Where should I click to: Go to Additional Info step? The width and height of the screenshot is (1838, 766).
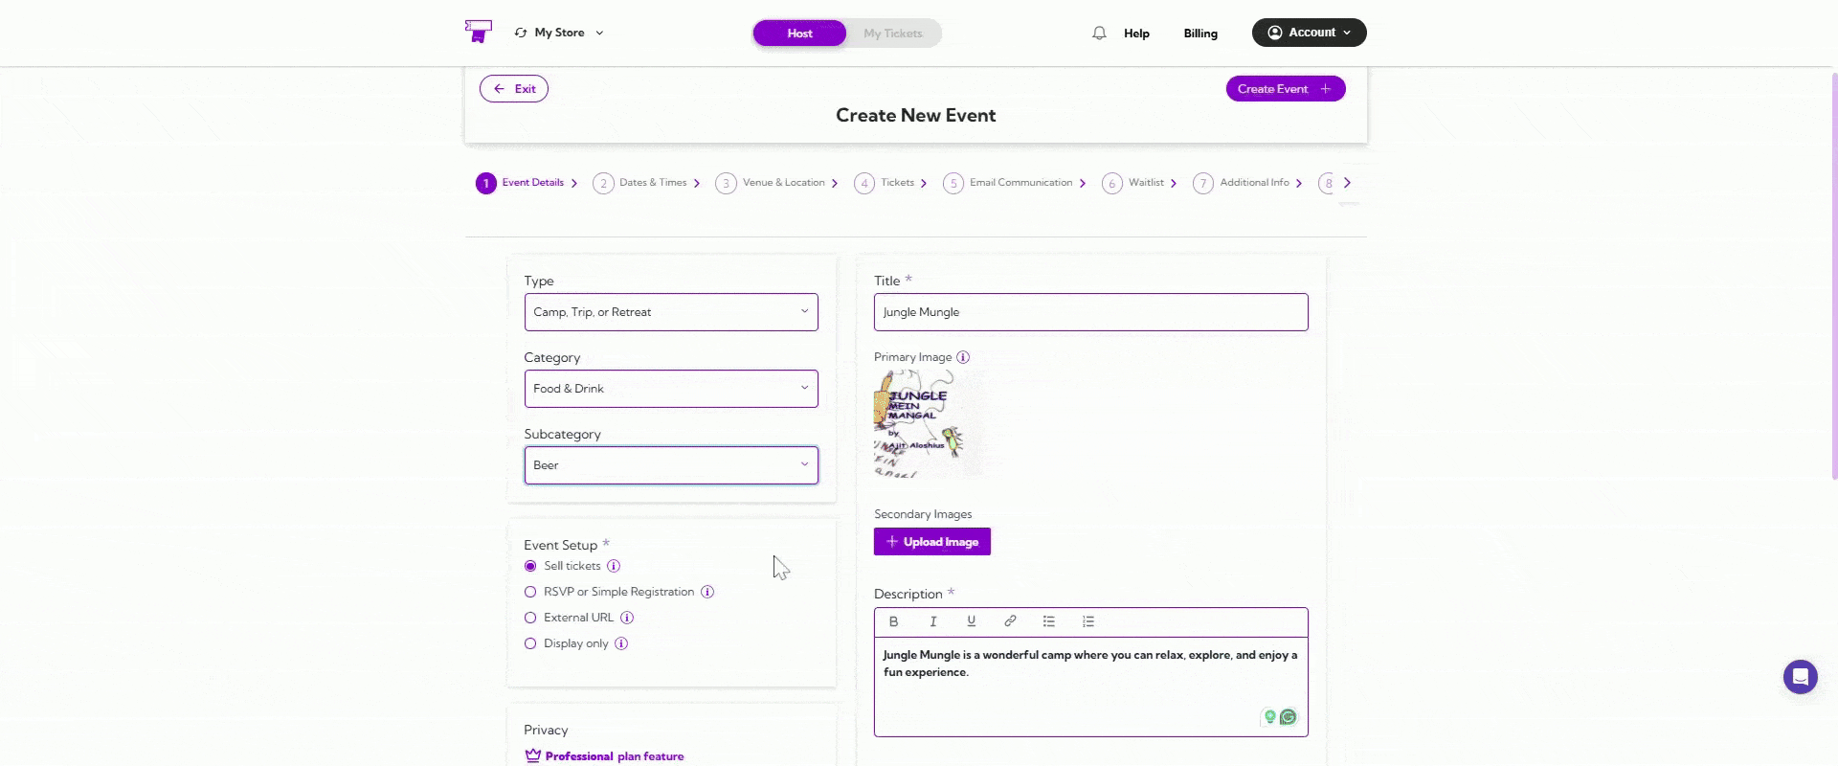[x=1247, y=183]
